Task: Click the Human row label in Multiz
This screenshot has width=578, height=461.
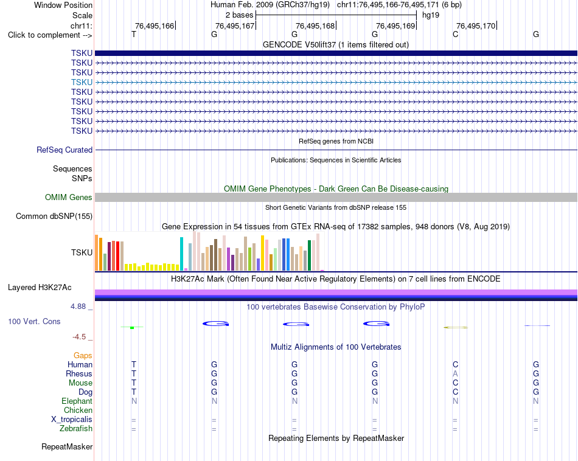Action: (x=80, y=364)
